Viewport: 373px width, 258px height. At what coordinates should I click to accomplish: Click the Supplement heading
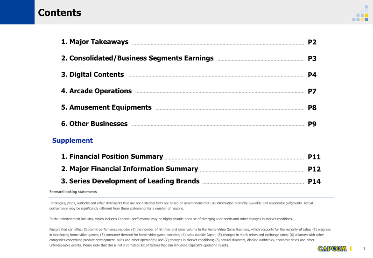[72, 140]
